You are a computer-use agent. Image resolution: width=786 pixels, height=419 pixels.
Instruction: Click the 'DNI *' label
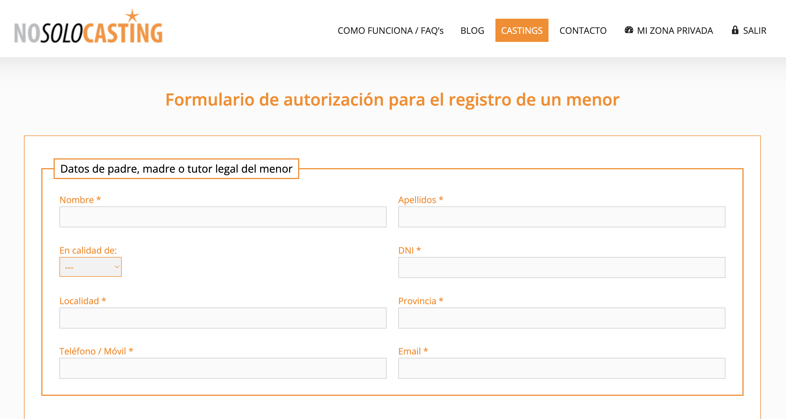pyautogui.click(x=409, y=251)
